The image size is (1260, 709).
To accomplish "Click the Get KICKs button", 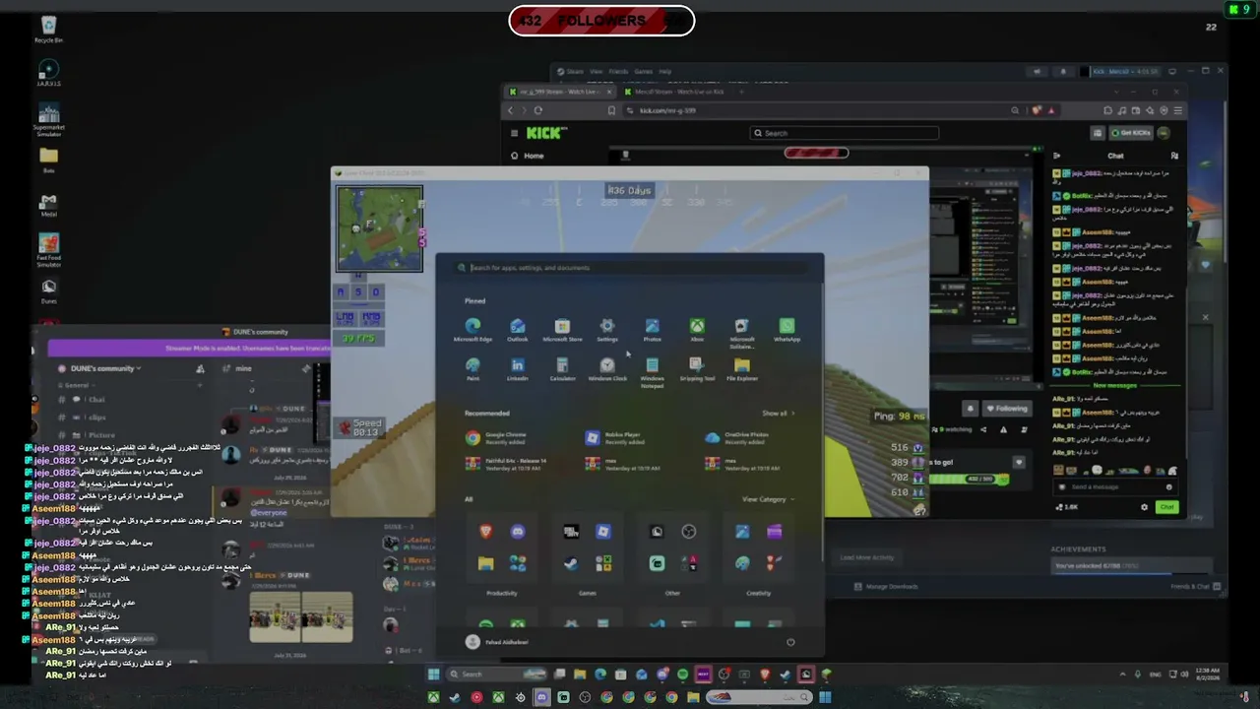I will point(1131,133).
